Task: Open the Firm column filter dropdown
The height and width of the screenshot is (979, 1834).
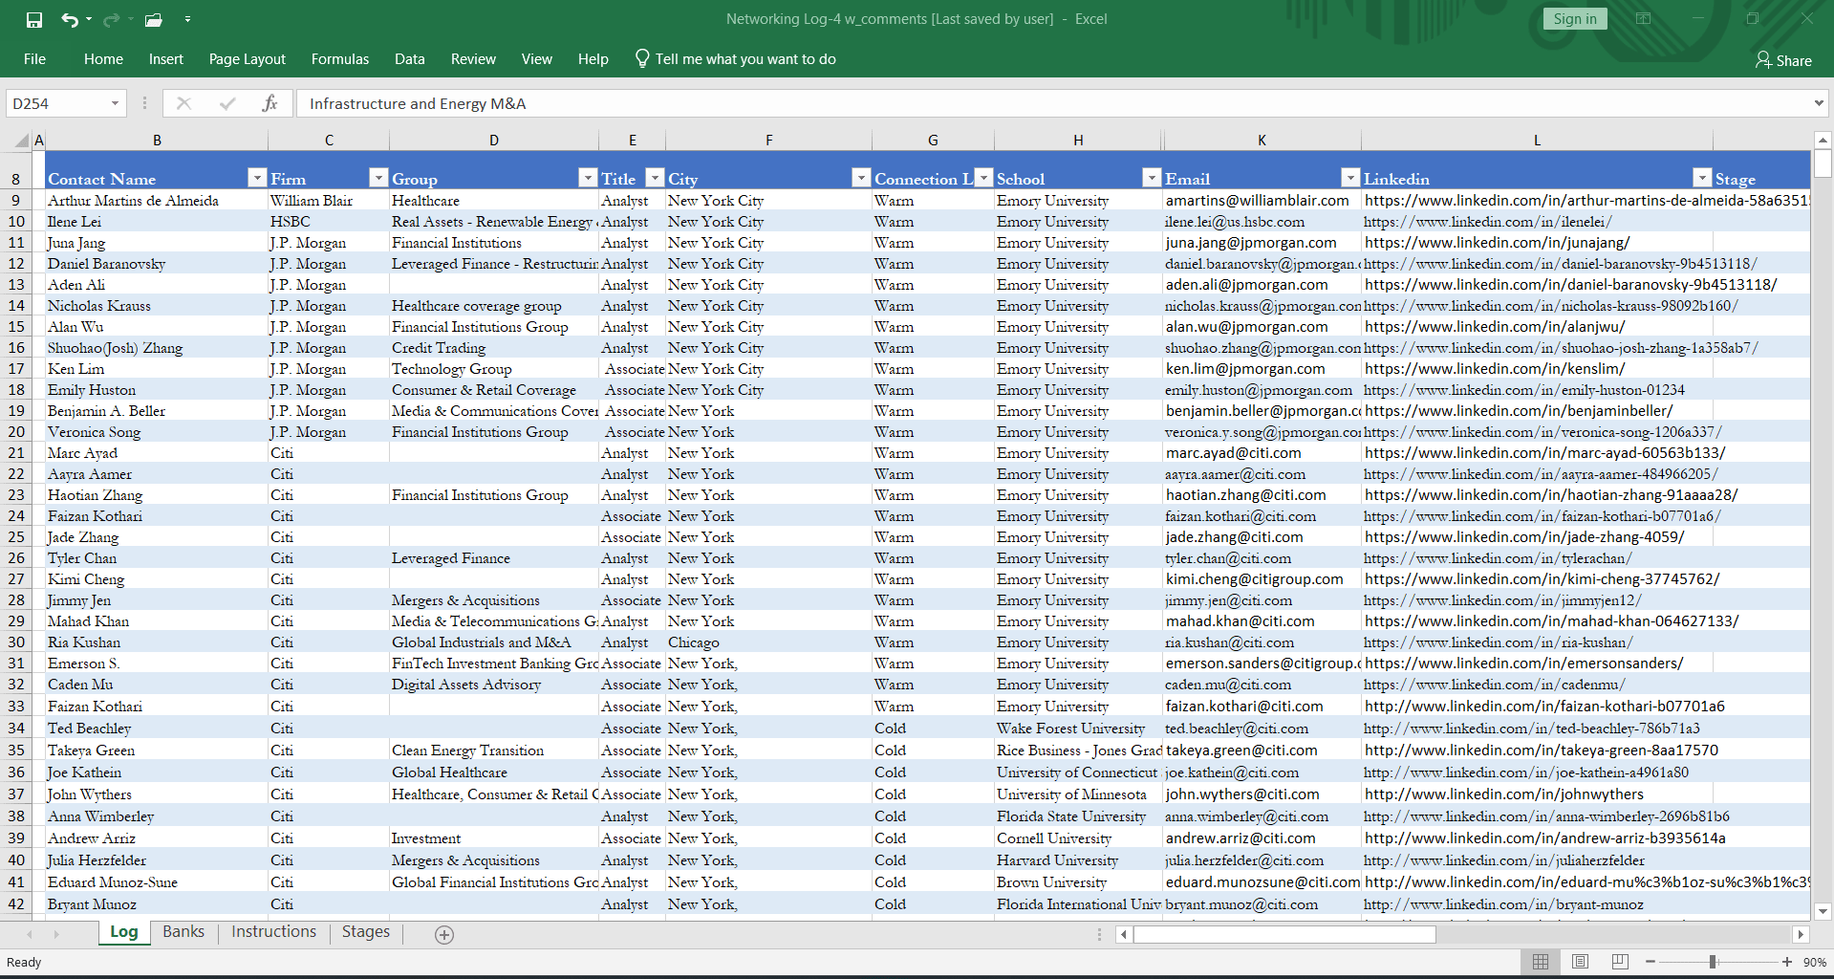Action: click(x=378, y=178)
